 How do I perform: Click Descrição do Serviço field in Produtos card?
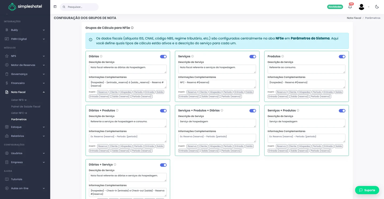pos(306,69)
